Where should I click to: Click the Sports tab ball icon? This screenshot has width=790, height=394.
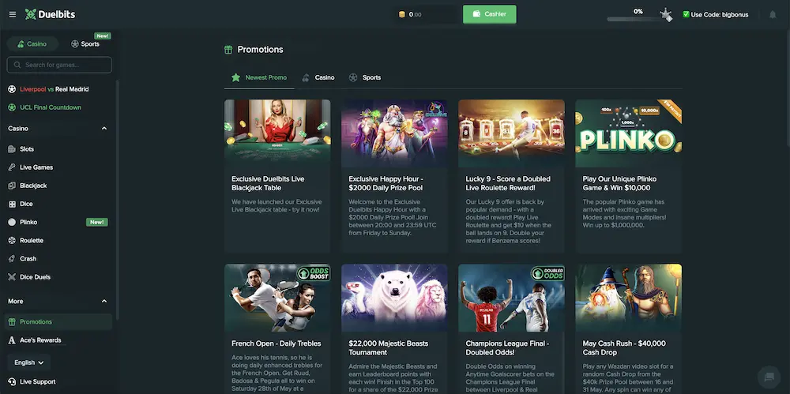(353, 77)
